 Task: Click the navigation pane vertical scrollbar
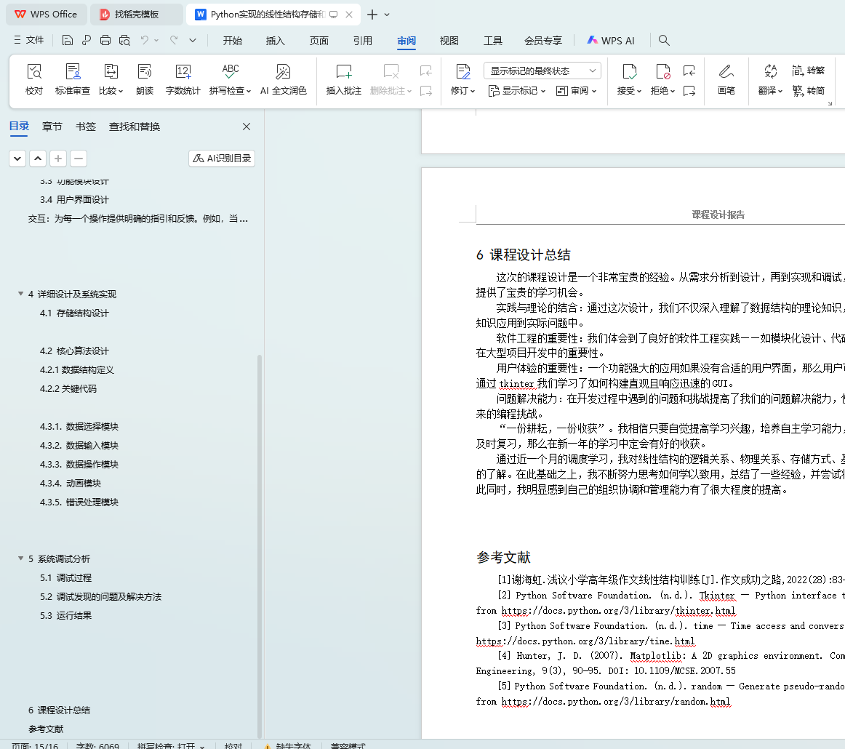260,547
